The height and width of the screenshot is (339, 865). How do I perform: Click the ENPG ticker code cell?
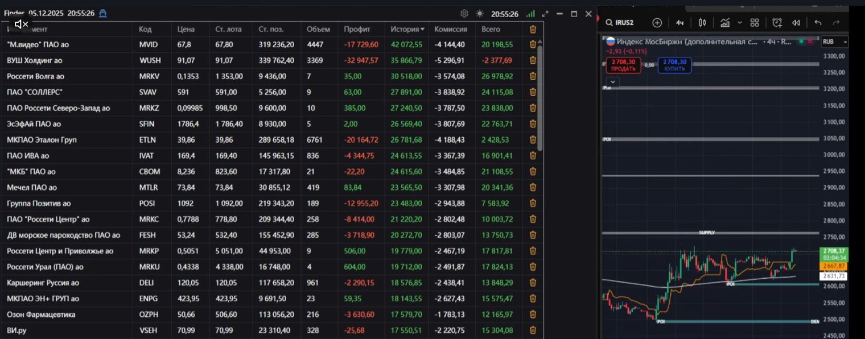click(149, 299)
